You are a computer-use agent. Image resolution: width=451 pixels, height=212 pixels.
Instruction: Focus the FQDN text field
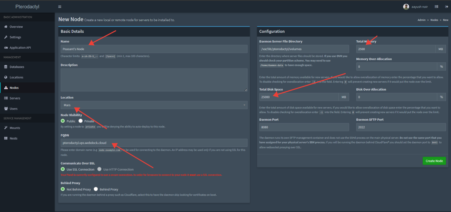(154, 143)
